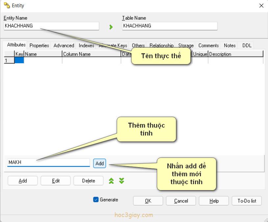Screen dimensions: 268x222
Task: Select the blue Key cell in row 1
Action: [x=19, y=60]
